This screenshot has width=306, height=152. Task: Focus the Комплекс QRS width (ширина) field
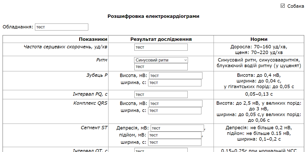tap(174, 111)
